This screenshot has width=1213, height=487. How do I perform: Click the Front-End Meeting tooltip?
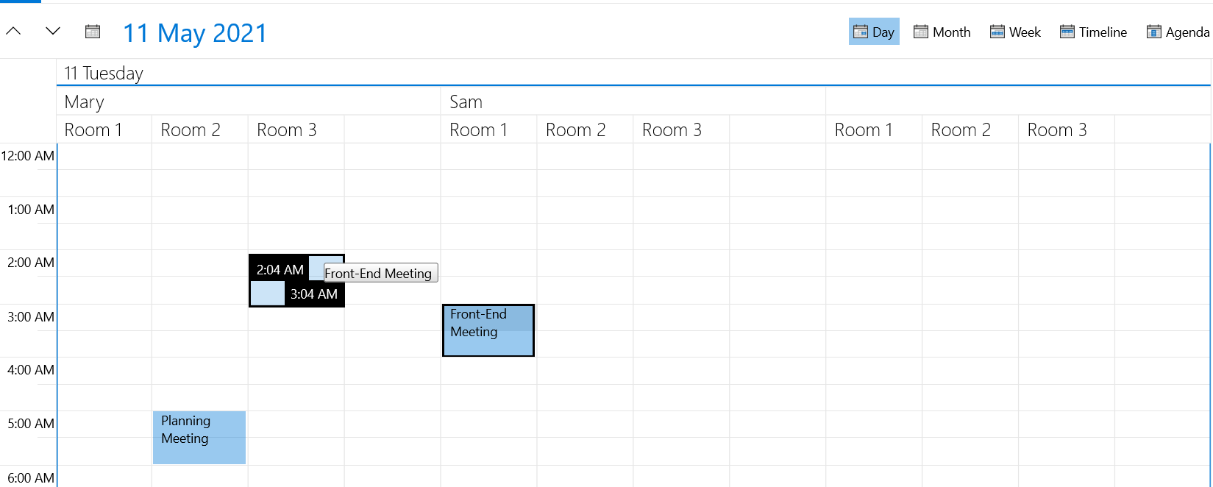pyautogui.click(x=379, y=273)
